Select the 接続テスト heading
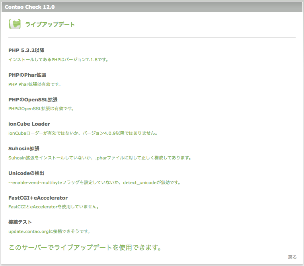 (20, 222)
